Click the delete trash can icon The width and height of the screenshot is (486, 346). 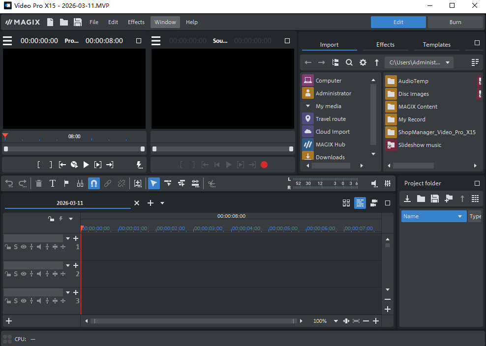coord(39,183)
